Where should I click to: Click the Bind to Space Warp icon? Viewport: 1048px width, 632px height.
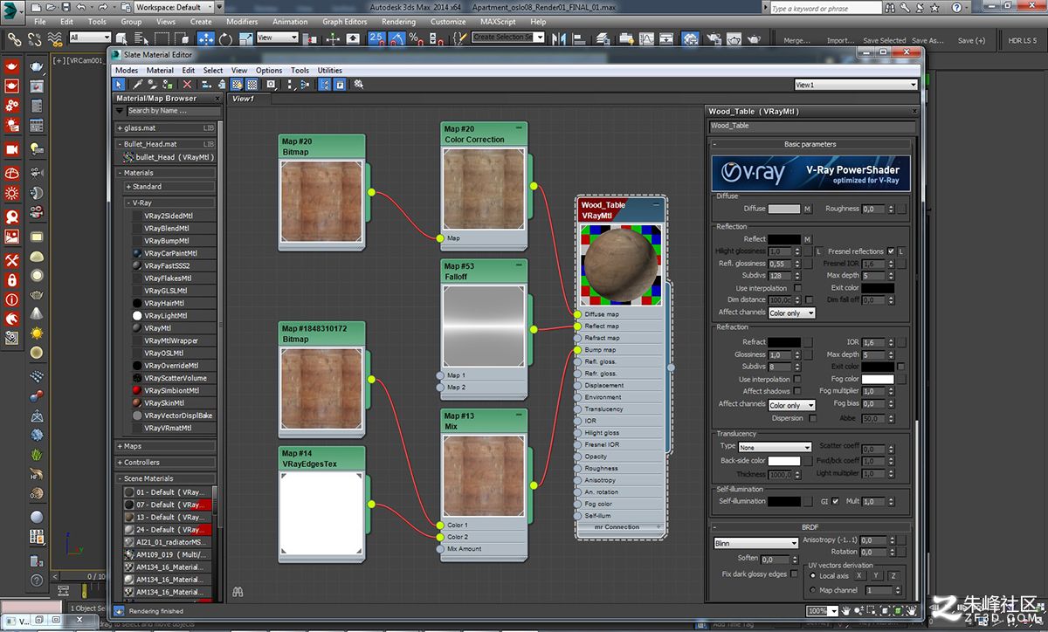[x=55, y=38]
